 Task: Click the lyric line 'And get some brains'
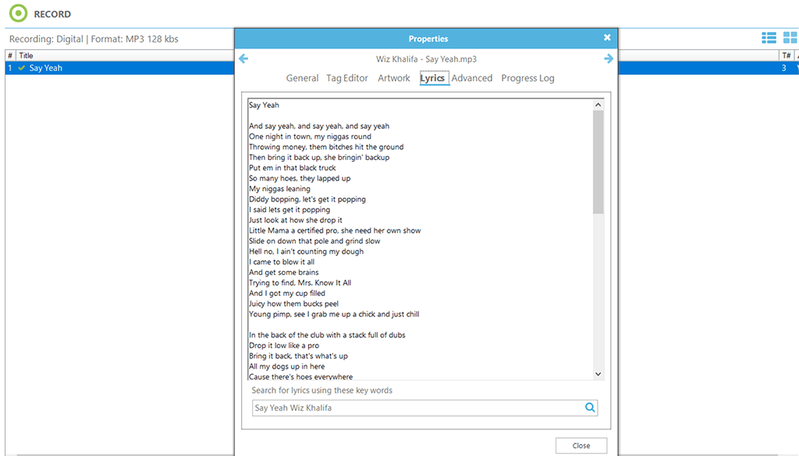tap(284, 273)
